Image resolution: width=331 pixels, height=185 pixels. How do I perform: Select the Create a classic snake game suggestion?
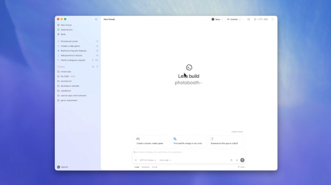150,141
